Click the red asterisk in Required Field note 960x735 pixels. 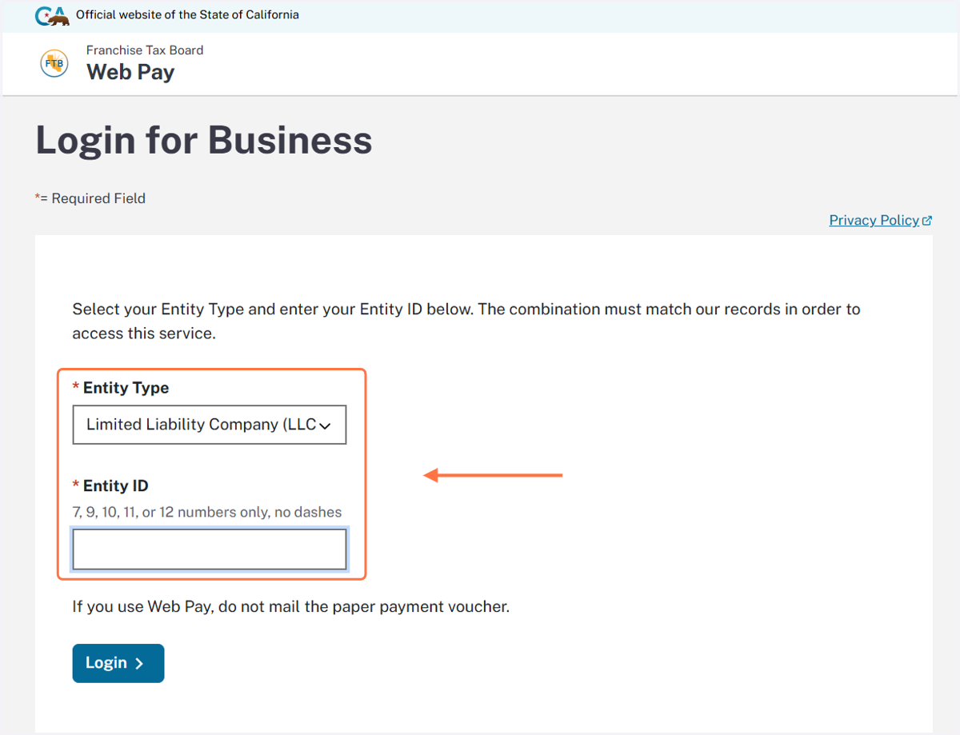(x=38, y=198)
